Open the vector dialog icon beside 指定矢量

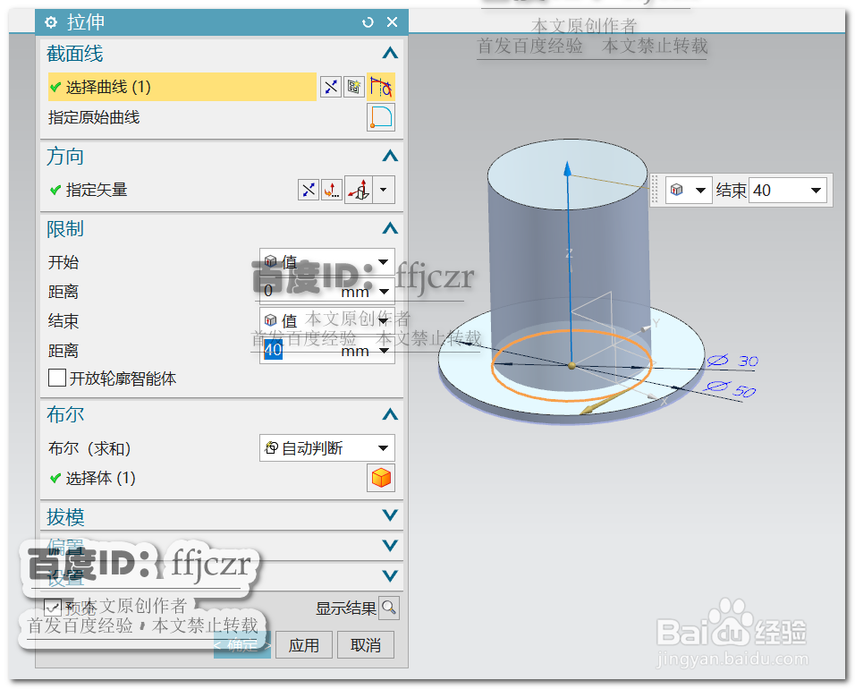click(330, 190)
